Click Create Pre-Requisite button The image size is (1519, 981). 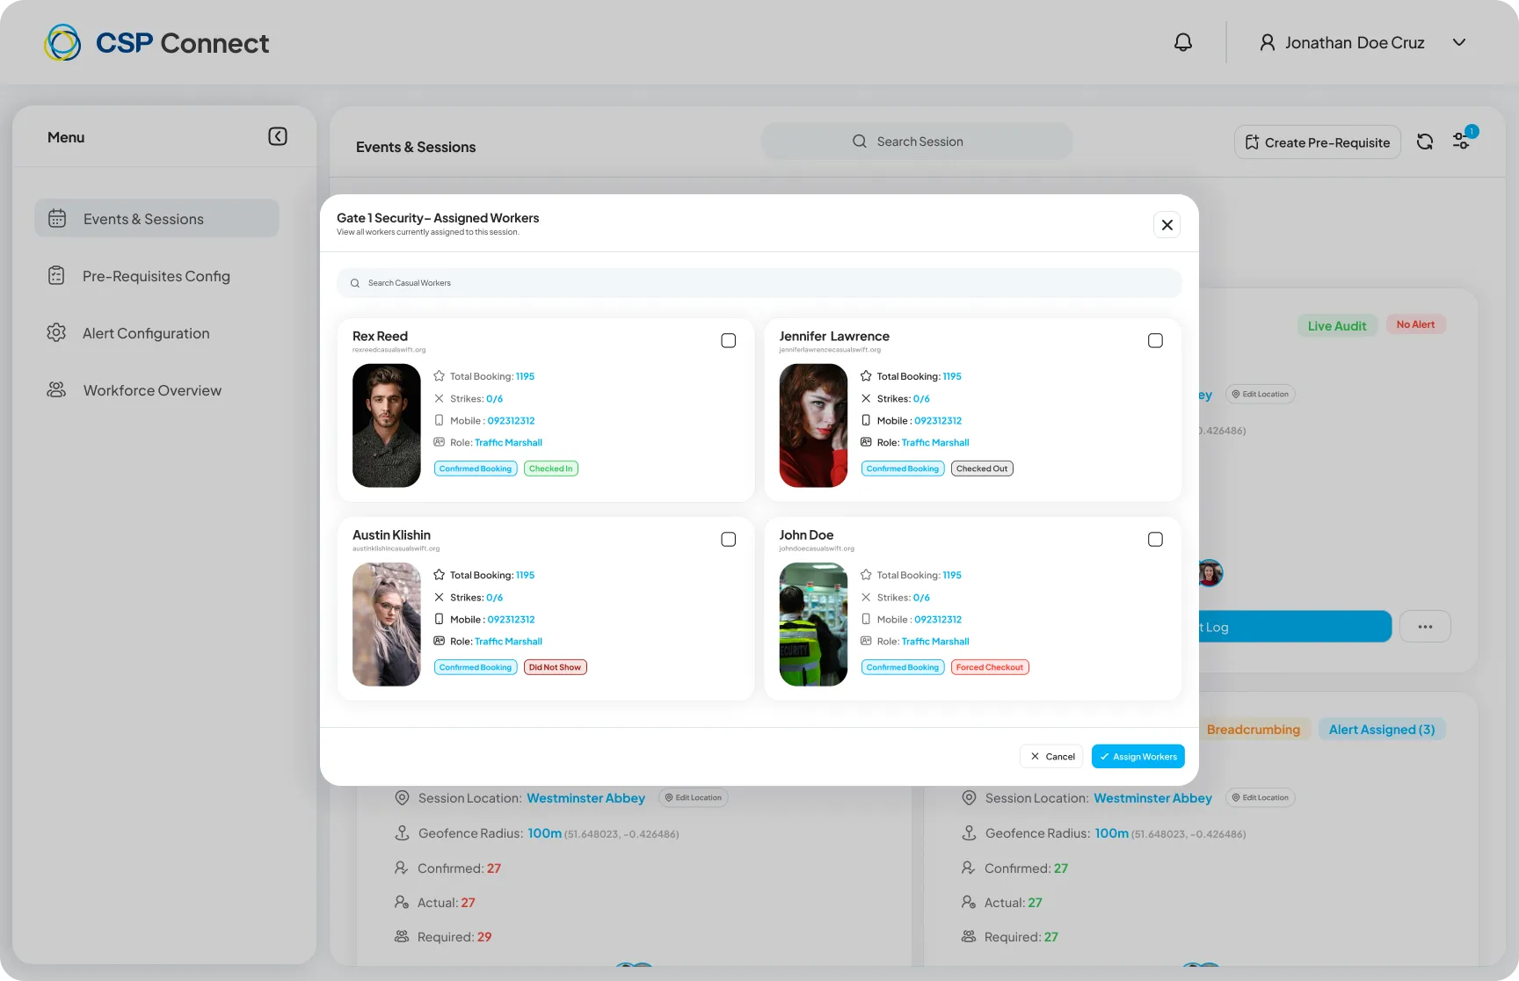pos(1317,142)
